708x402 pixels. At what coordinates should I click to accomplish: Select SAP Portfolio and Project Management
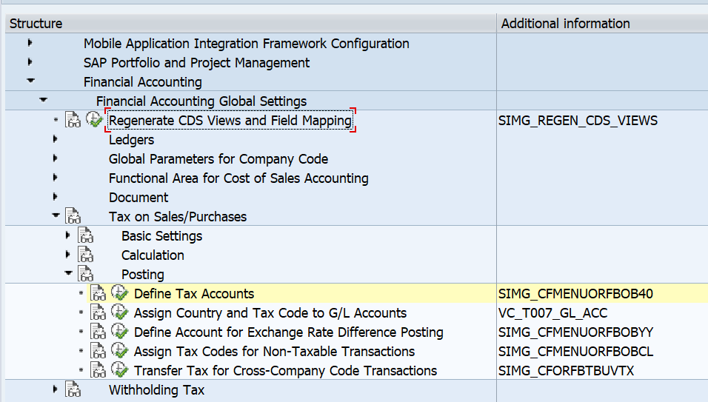point(196,63)
